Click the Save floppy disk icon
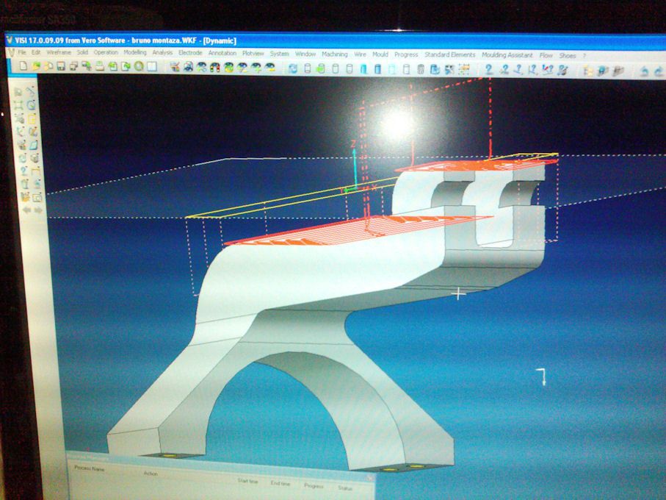This screenshot has height=500, width=666. point(61,66)
